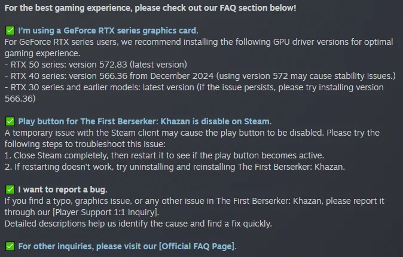Screen dimensions: 403x257
Task: Click the green checkmark beside Play button heading
Action: click(10, 121)
